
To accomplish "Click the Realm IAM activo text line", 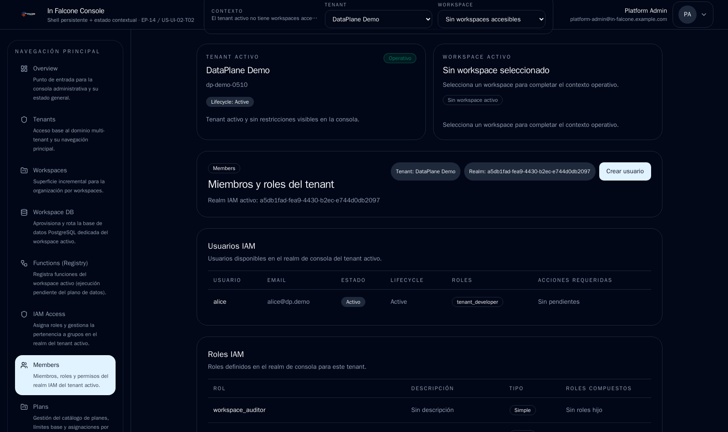I will (294, 201).
